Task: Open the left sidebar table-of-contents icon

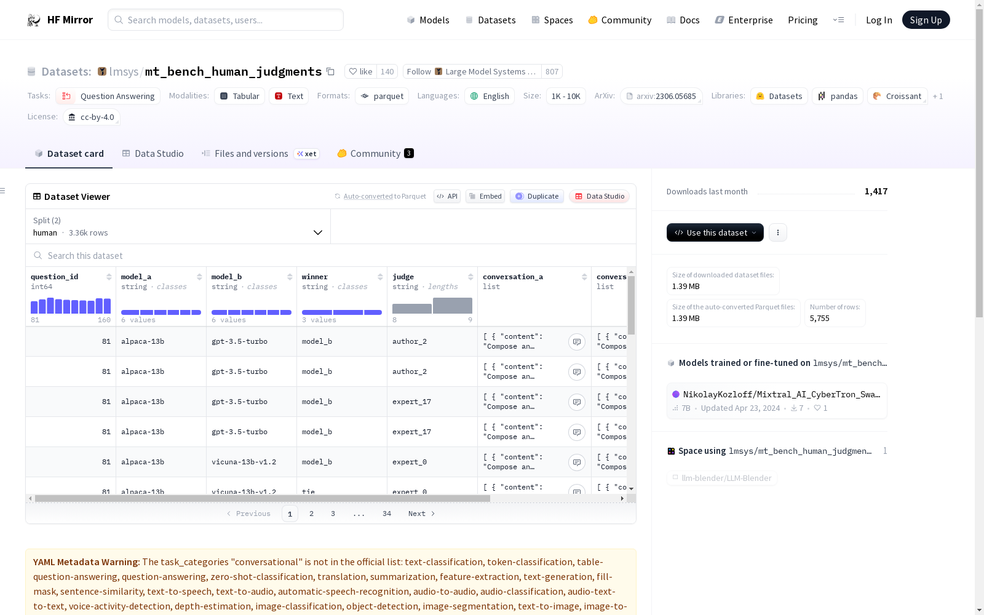Action: (3, 191)
